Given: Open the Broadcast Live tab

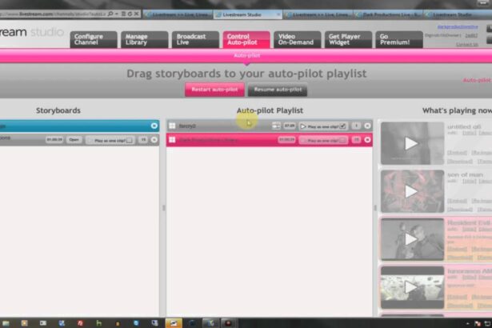Looking at the screenshot, I should pyautogui.click(x=195, y=39).
